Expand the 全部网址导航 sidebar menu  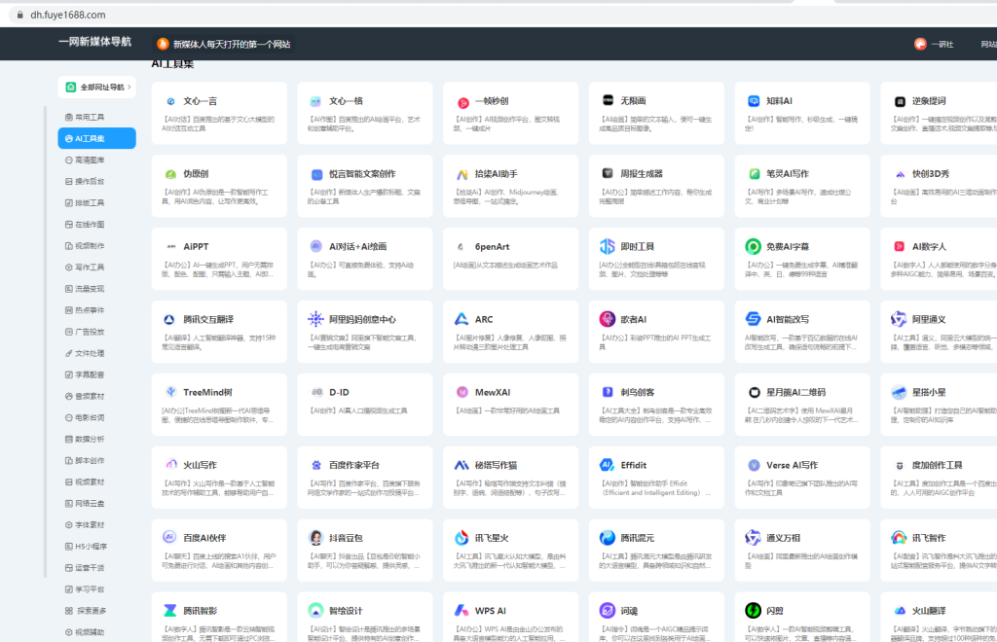point(96,88)
